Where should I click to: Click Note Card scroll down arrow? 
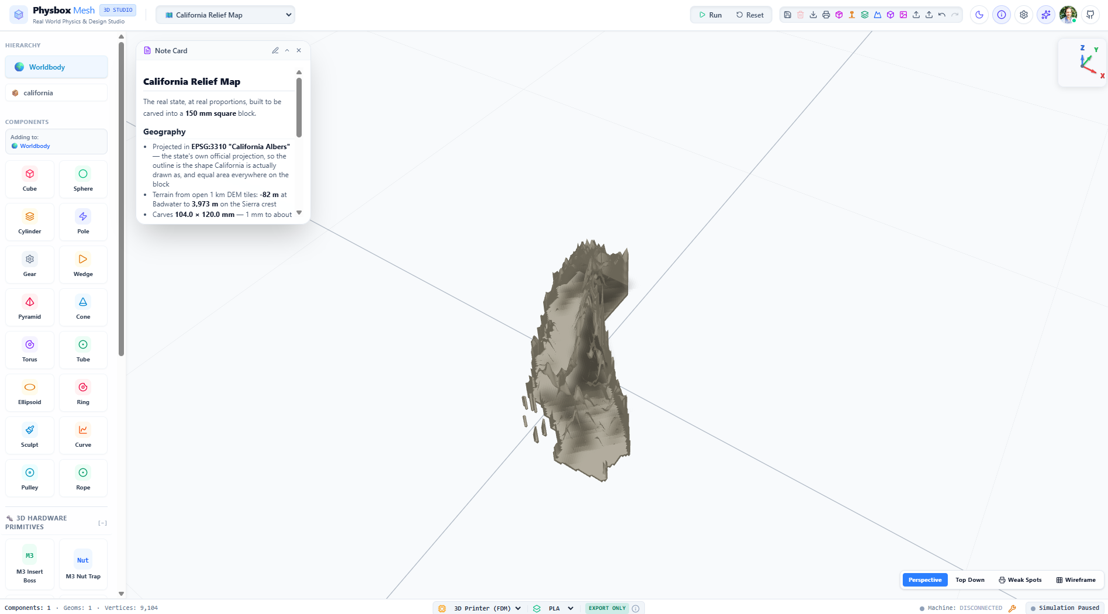[x=299, y=213]
